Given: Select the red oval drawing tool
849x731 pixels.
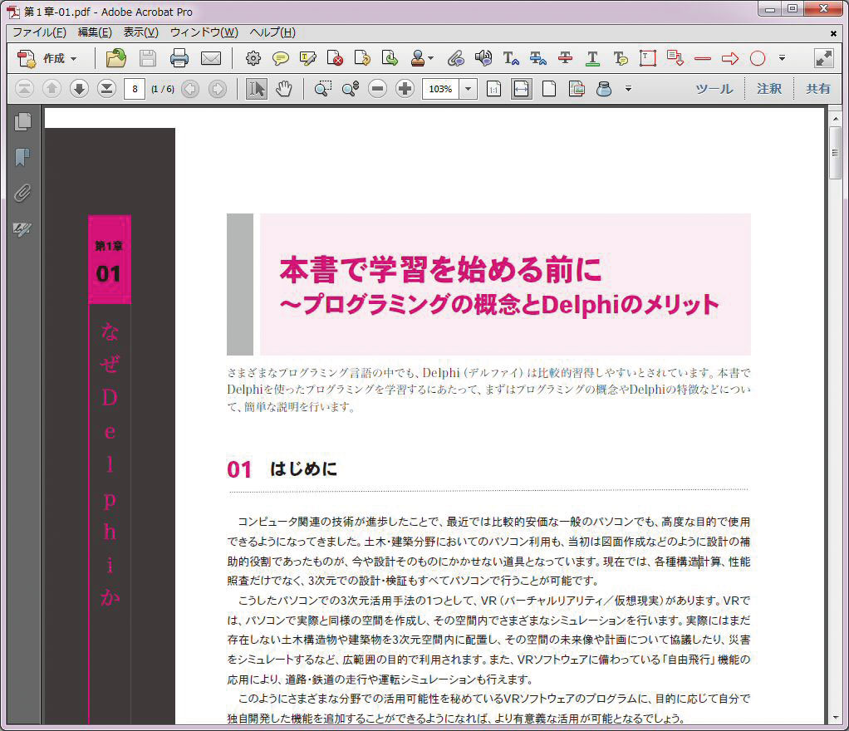Looking at the screenshot, I should [758, 58].
